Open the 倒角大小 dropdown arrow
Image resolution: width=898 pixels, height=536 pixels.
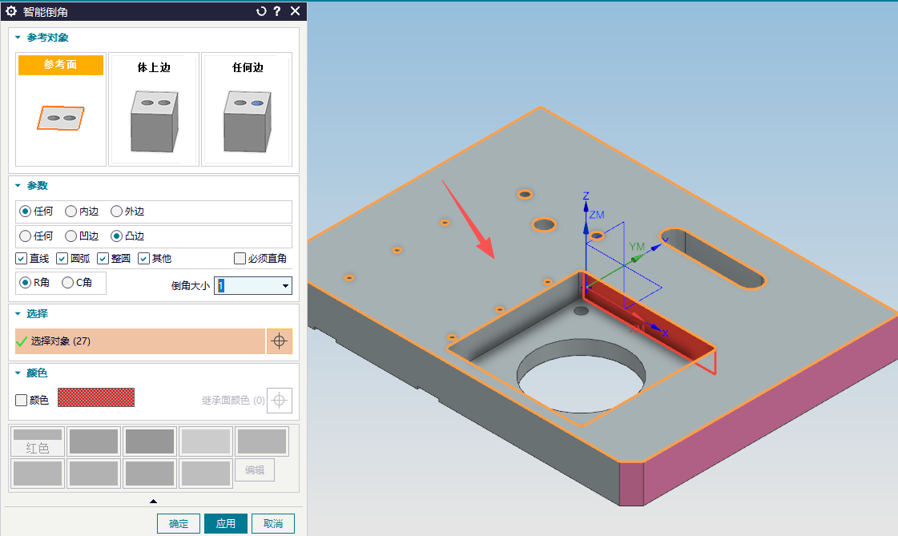(285, 286)
